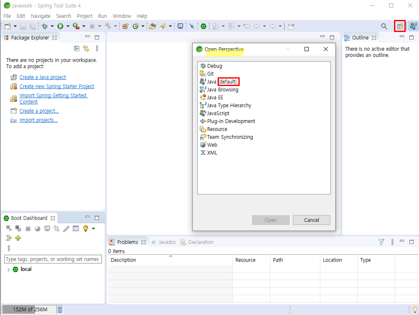Click the heap status memory bar
This screenshot has width=419, height=315.
click(30, 310)
